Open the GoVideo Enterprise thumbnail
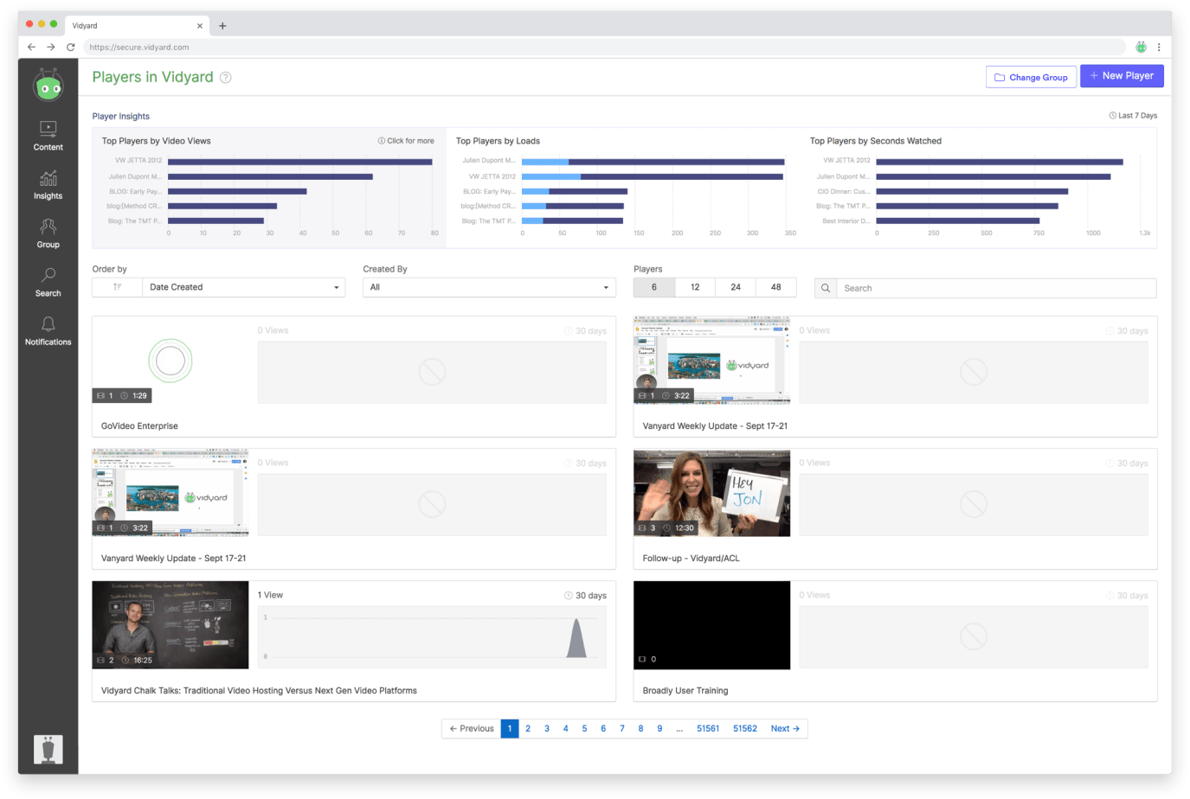 click(170, 360)
